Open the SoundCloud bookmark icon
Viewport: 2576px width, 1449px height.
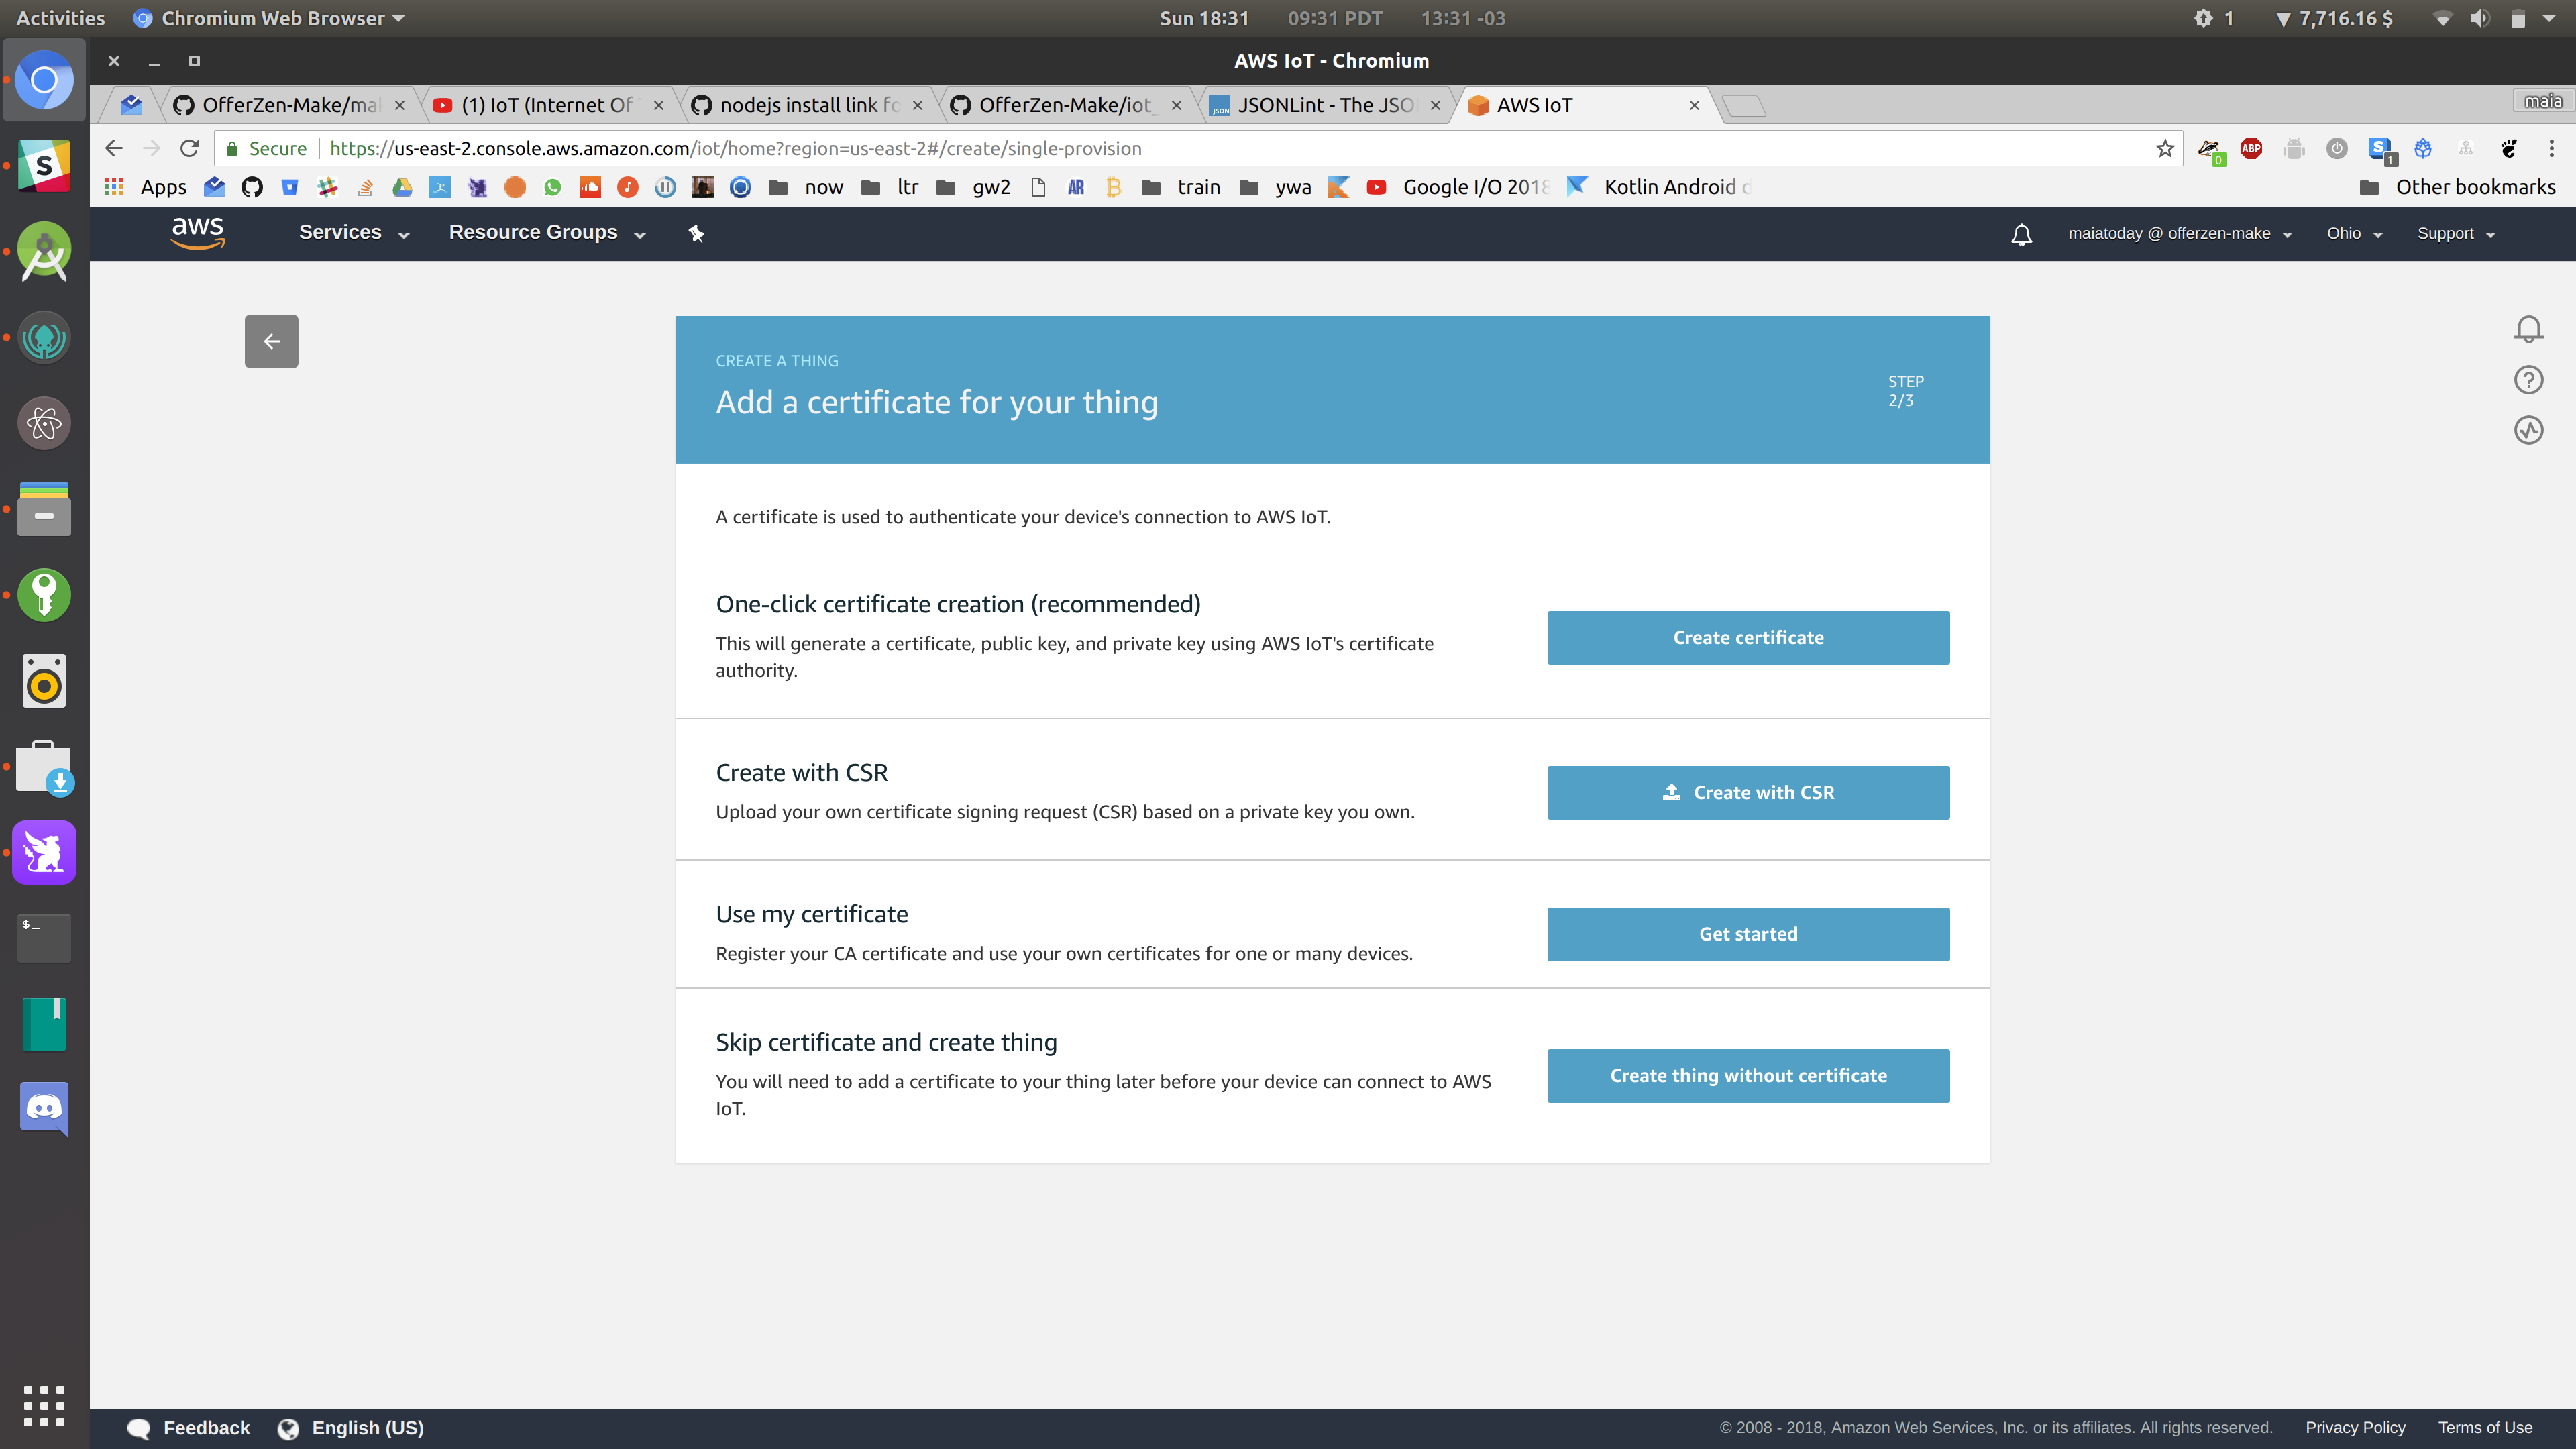tap(590, 187)
